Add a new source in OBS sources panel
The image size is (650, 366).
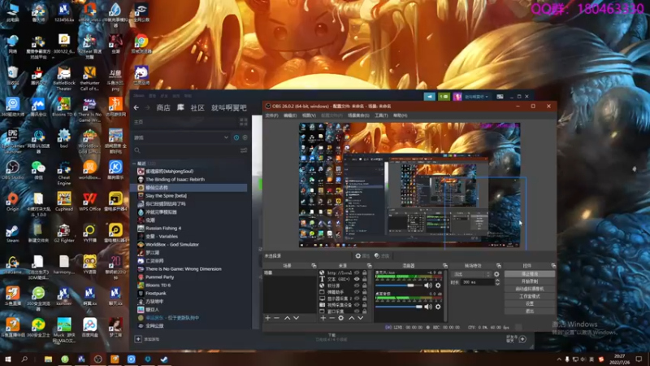pos(323,318)
